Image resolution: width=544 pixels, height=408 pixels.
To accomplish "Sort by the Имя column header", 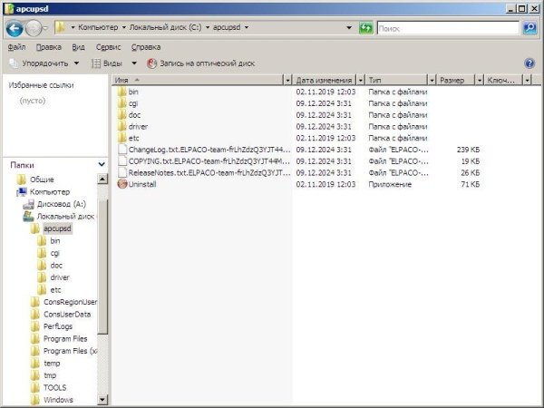I will pyautogui.click(x=199, y=81).
